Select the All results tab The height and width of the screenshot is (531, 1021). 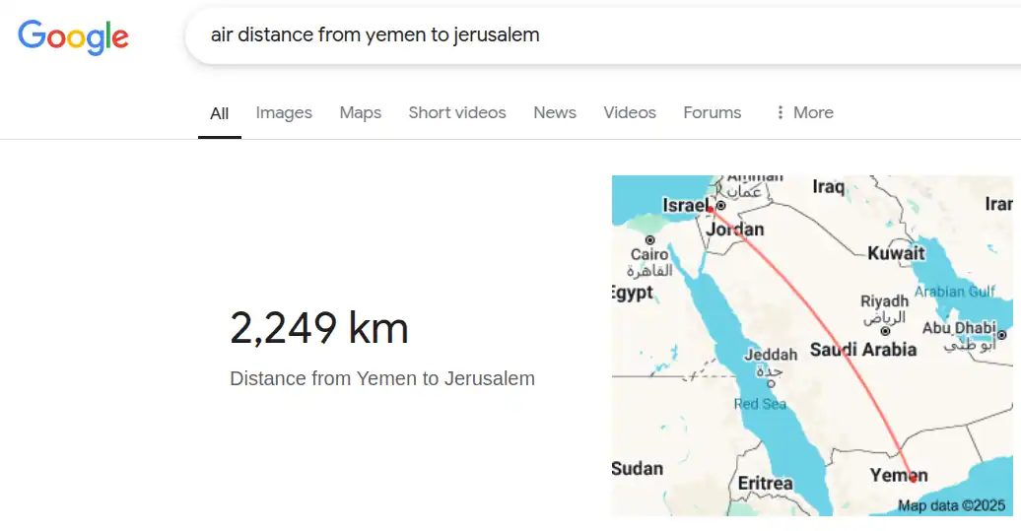[x=220, y=113]
